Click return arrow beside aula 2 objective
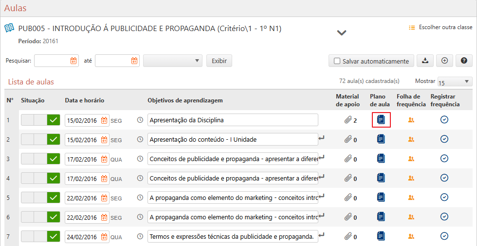This screenshot has height=246, width=477. 322,138
